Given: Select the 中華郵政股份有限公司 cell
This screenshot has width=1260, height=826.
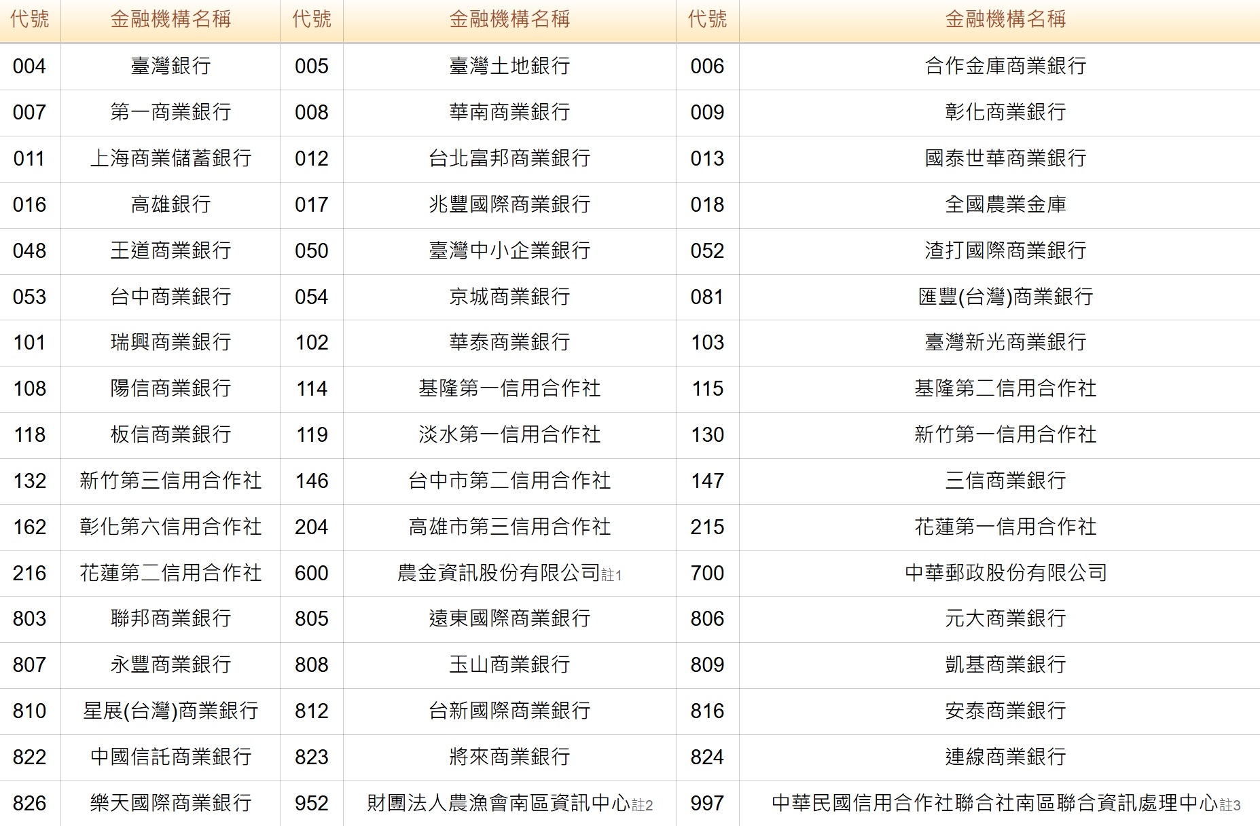Looking at the screenshot, I should pyautogui.click(x=1005, y=574).
